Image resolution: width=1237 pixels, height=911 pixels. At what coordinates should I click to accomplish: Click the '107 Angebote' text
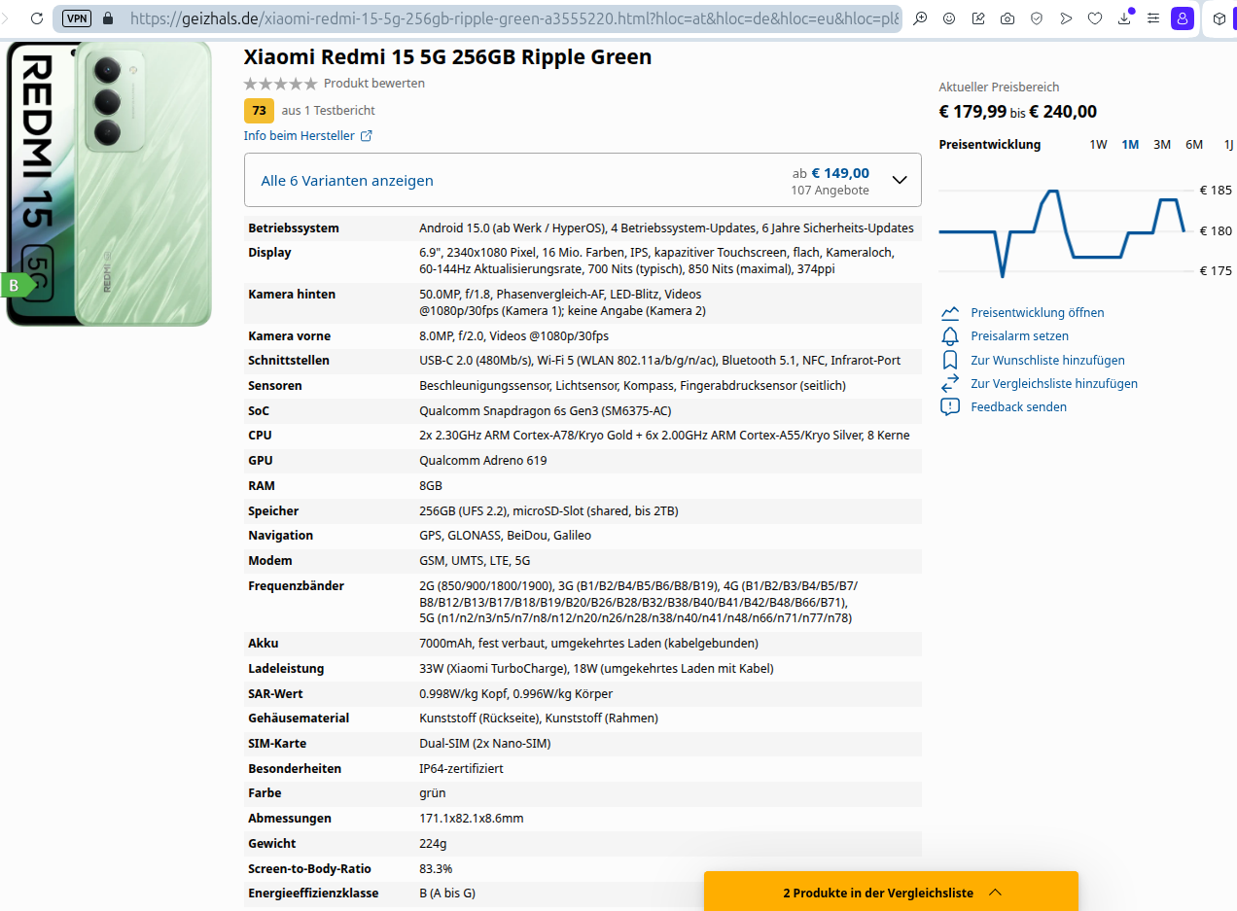pos(830,191)
